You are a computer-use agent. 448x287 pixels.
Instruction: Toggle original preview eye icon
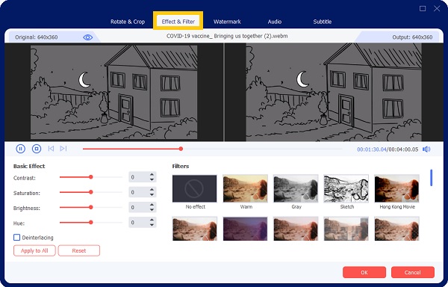87,37
